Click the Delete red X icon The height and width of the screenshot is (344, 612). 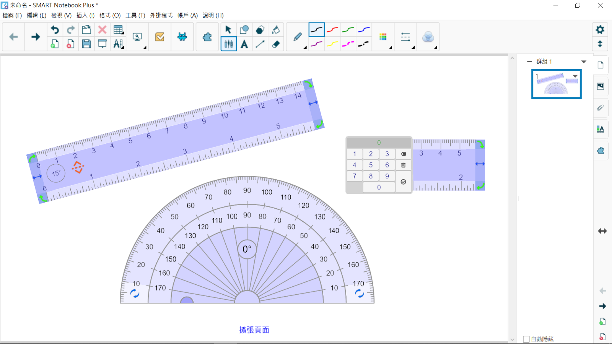[102, 30]
